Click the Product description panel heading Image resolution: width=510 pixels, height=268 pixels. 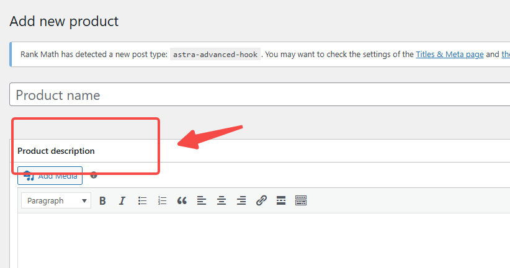pyautogui.click(x=56, y=151)
